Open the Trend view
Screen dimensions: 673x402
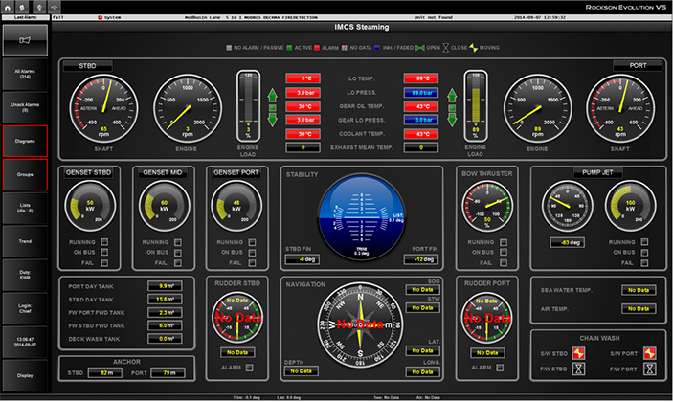(24, 240)
